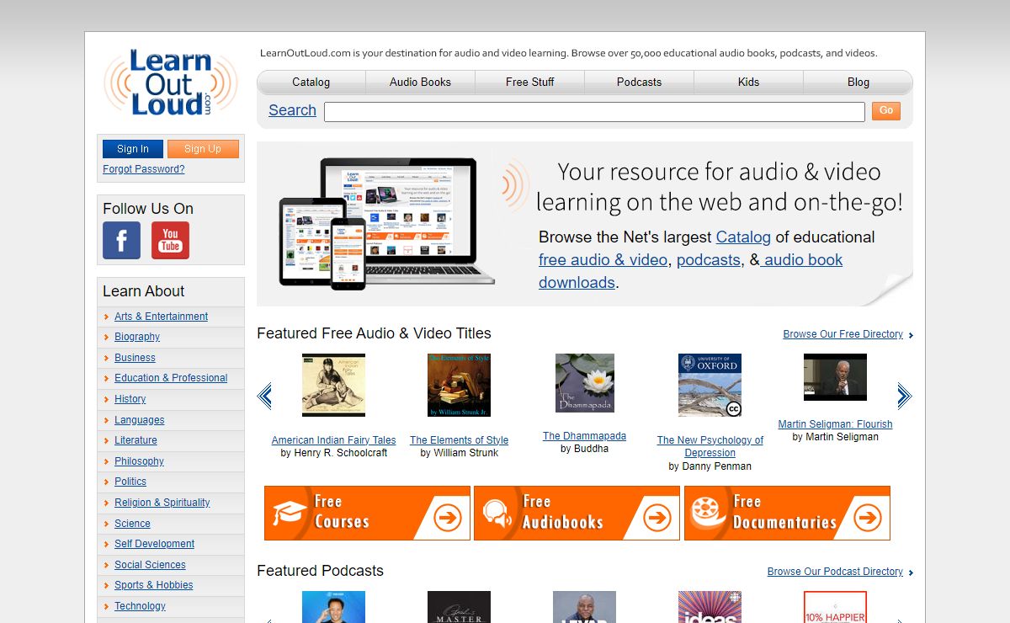Open the 10% Happier podcast thumbnail
This screenshot has height=623, width=1010.
point(835,607)
